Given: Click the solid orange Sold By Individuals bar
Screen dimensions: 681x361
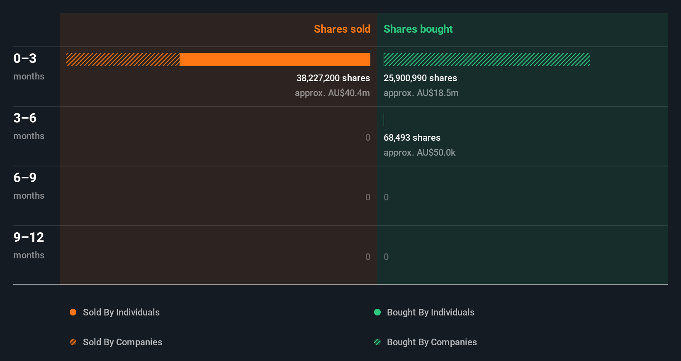Looking at the screenshot, I should point(275,60).
